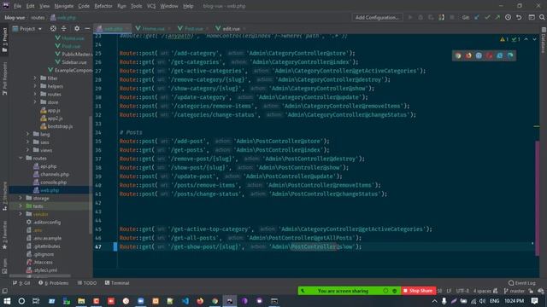This screenshot has width=547, height=307.
Task: Click the Windows Start button
Action: (x=7, y=301)
